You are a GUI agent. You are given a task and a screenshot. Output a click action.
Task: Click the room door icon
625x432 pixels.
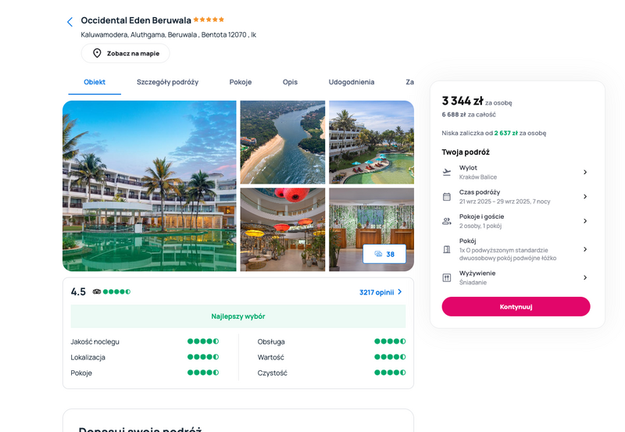447,249
